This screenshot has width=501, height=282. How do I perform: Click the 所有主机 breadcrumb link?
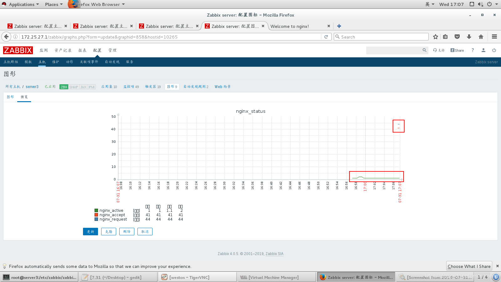coord(13,86)
